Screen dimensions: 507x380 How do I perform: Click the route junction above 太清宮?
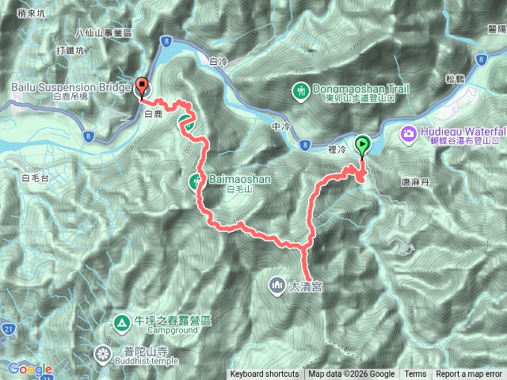303,247
